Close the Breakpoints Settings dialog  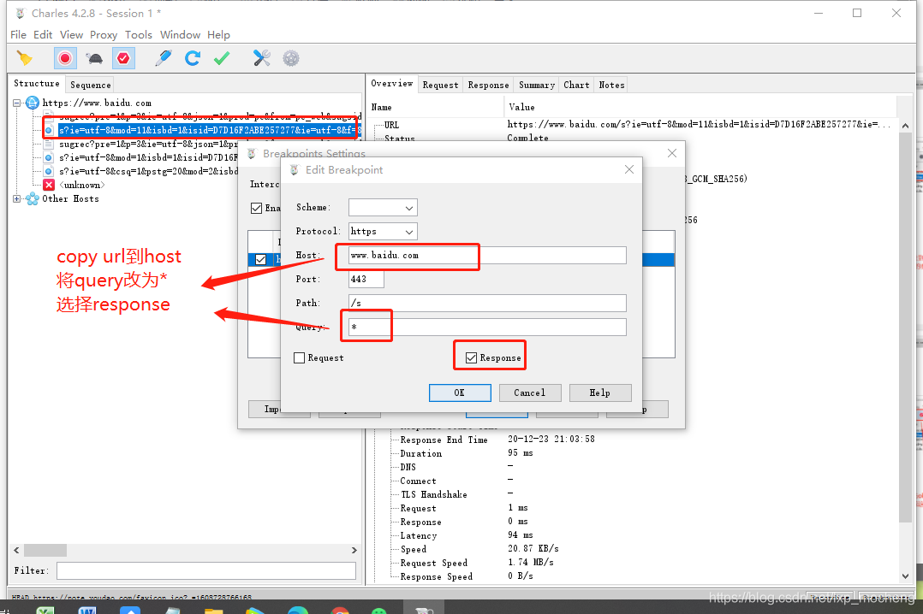click(x=672, y=153)
